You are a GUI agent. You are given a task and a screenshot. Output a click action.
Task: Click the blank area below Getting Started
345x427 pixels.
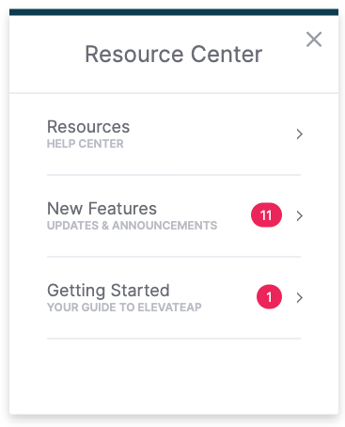(174, 376)
